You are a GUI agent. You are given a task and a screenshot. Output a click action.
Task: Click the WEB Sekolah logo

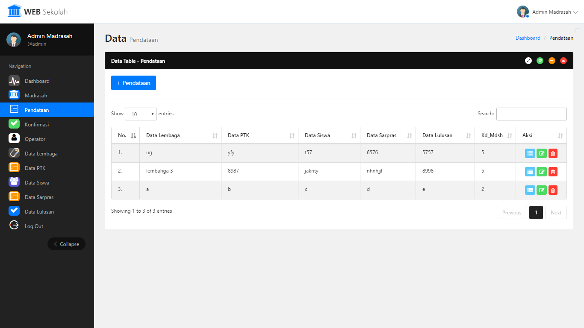[38, 12]
